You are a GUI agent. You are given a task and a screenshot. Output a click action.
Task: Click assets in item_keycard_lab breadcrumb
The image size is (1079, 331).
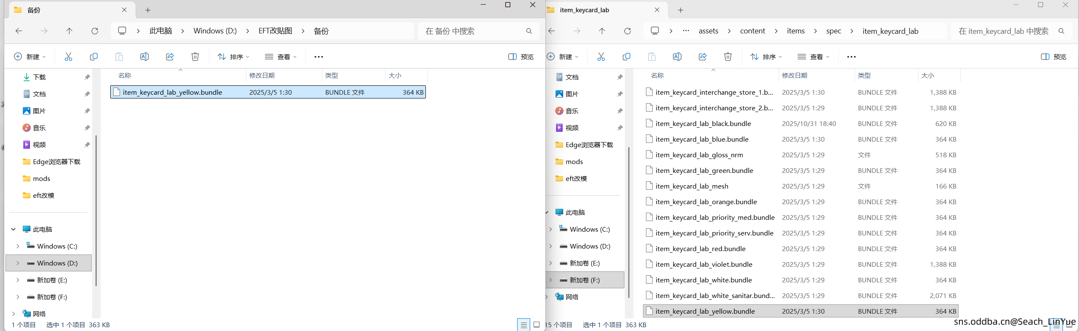[708, 31]
